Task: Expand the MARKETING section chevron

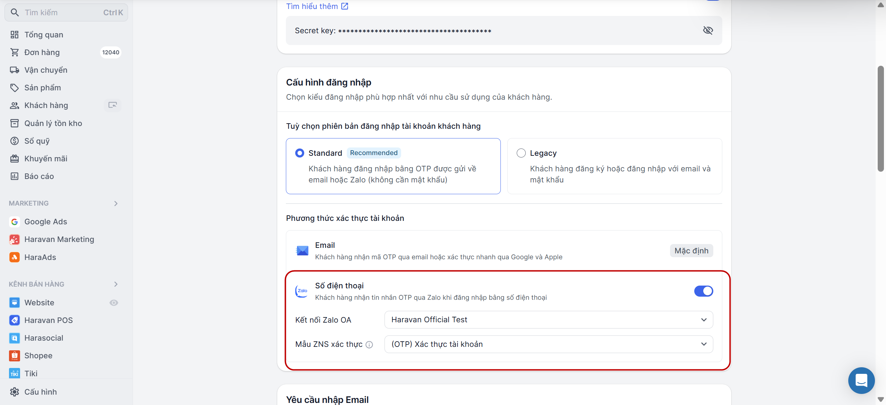Action: [116, 204]
